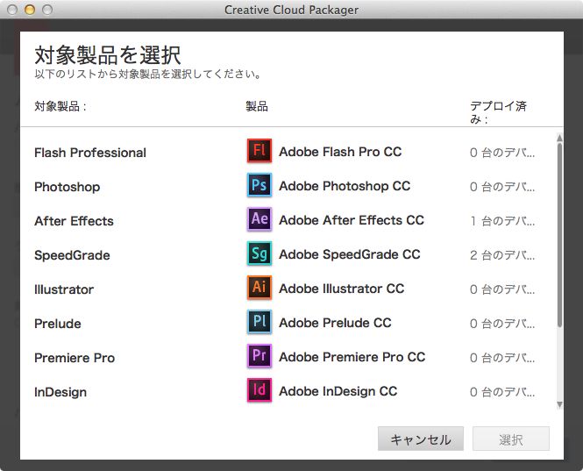Click the Adobe SpeedGrade CC name
The height and width of the screenshot is (471, 583).
350,254
